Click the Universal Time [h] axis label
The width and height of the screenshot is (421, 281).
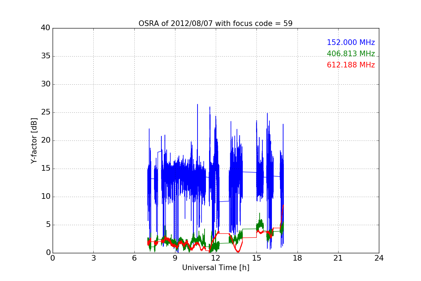215,268
